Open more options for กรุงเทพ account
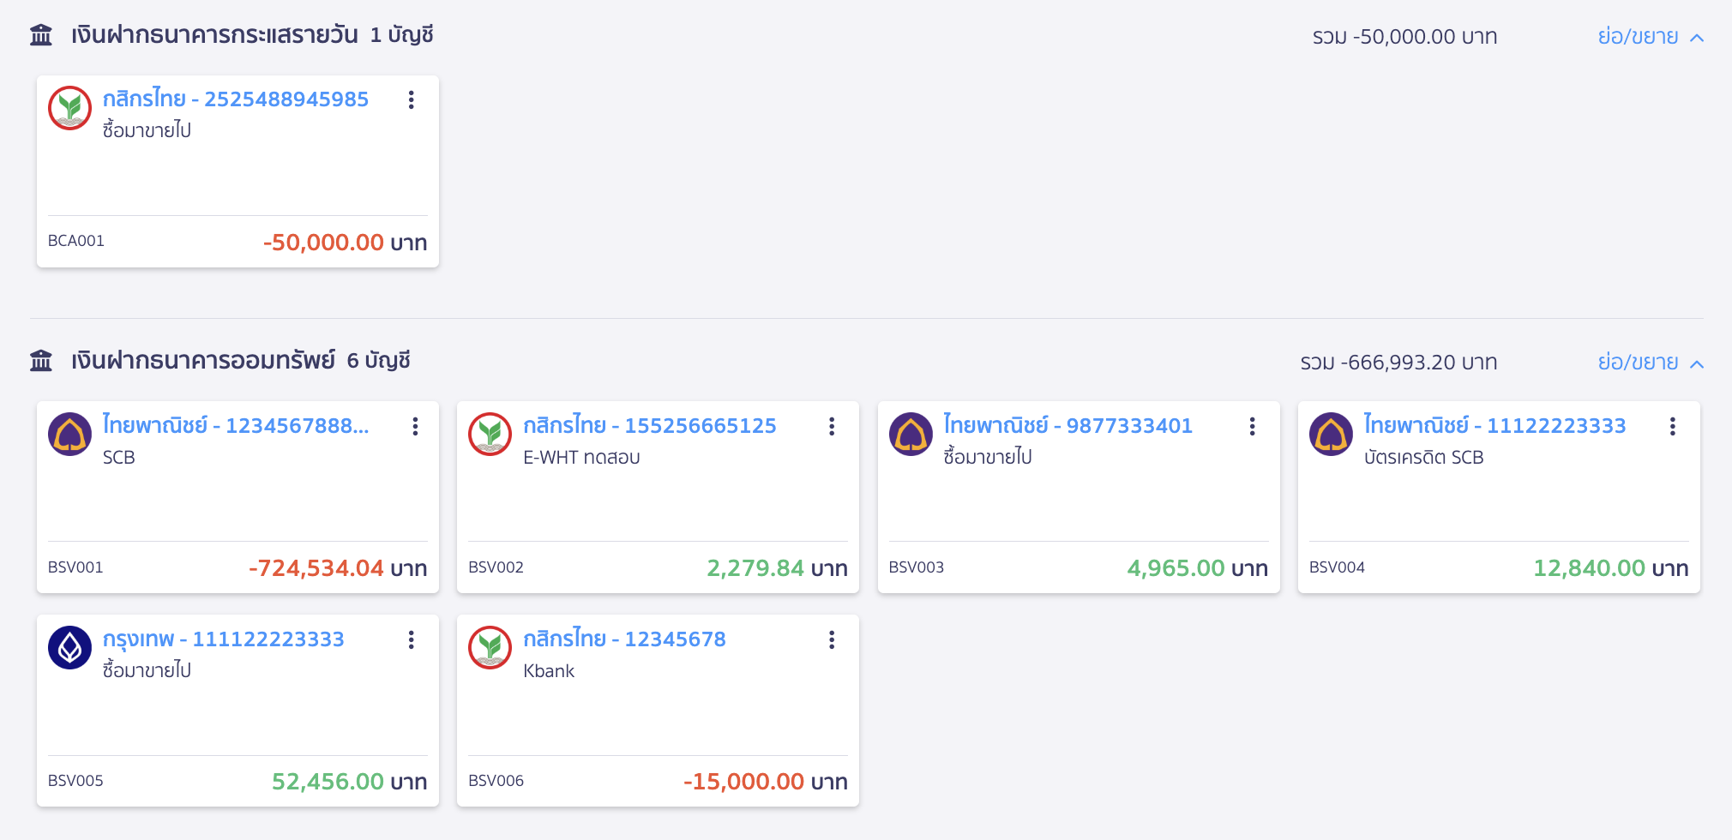Viewport: 1732px width, 840px height. pyautogui.click(x=412, y=640)
